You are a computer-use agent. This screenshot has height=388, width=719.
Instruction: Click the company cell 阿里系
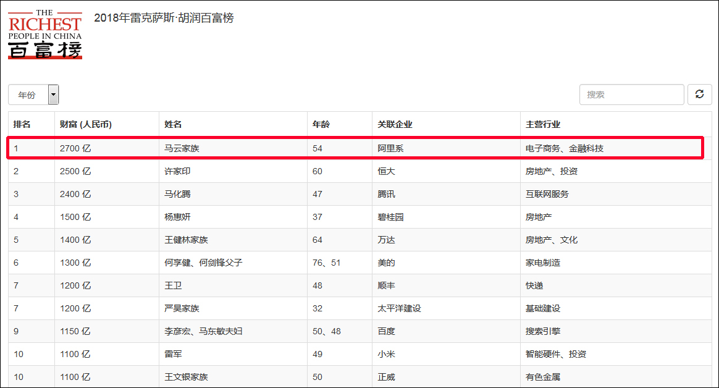point(390,149)
